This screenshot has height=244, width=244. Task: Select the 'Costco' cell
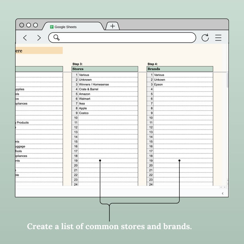pyautogui.click(x=108, y=113)
